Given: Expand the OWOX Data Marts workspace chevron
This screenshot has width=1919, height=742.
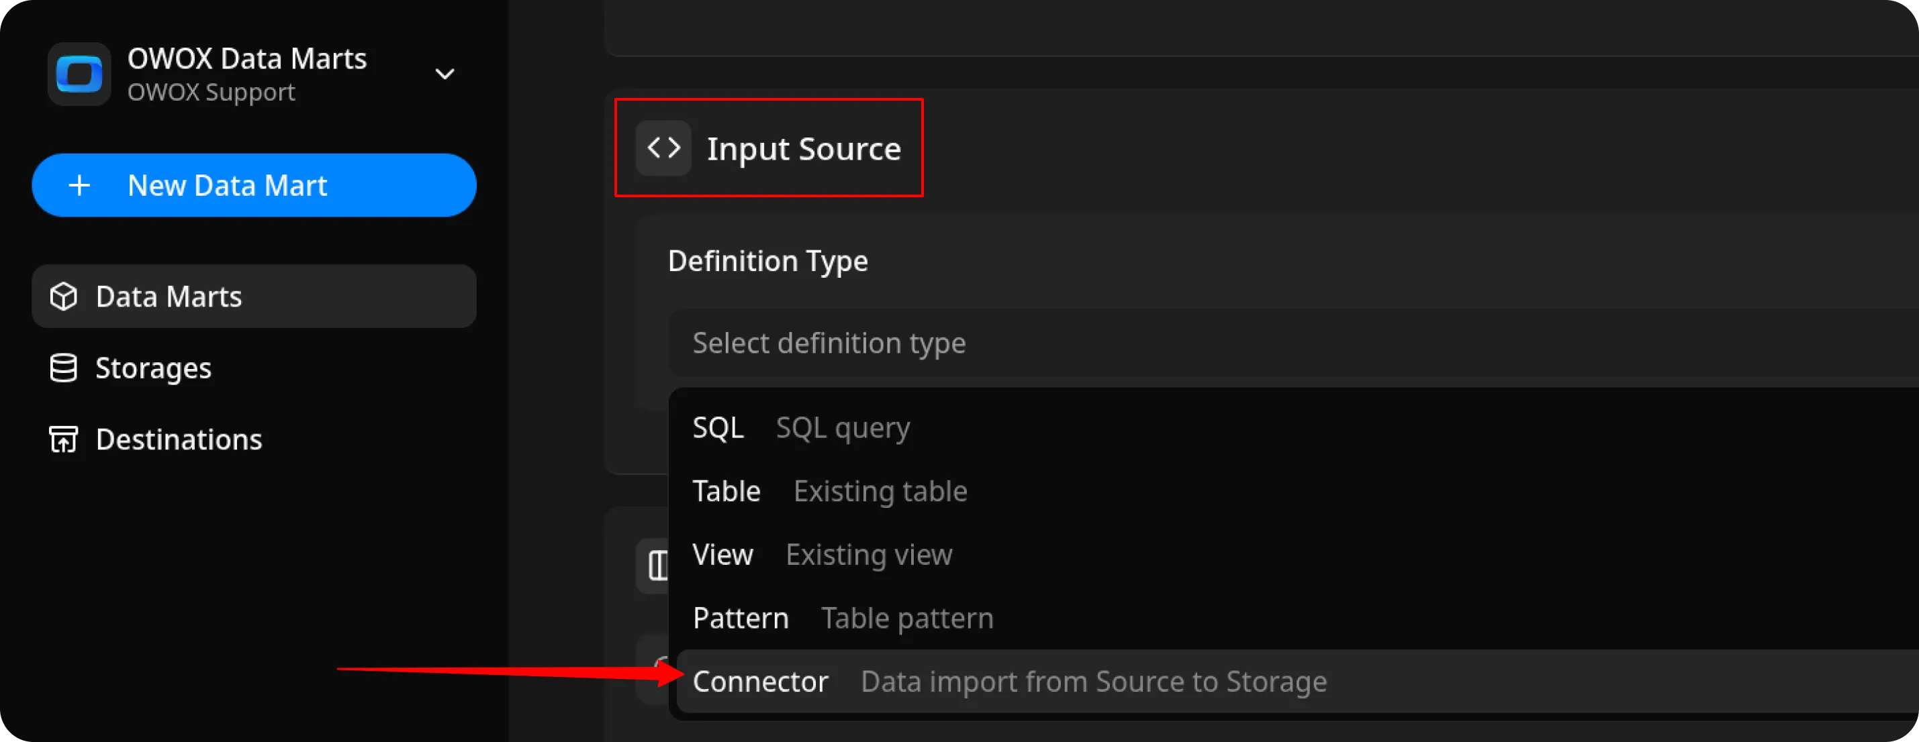Looking at the screenshot, I should tap(444, 74).
